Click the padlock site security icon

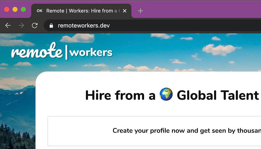tap(51, 26)
